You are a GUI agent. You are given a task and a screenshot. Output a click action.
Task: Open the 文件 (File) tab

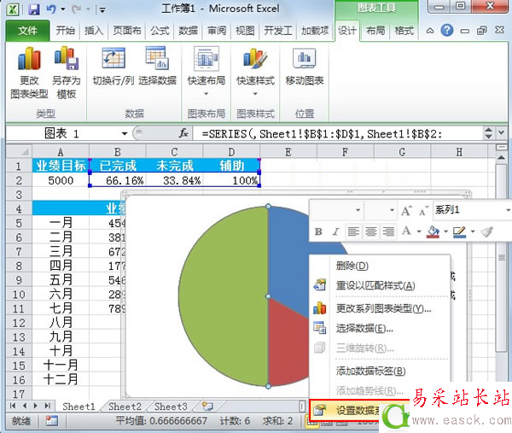point(27,31)
